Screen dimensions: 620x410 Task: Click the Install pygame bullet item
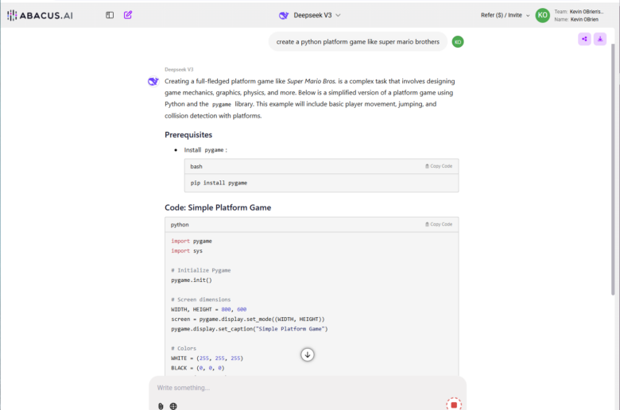tap(206, 150)
